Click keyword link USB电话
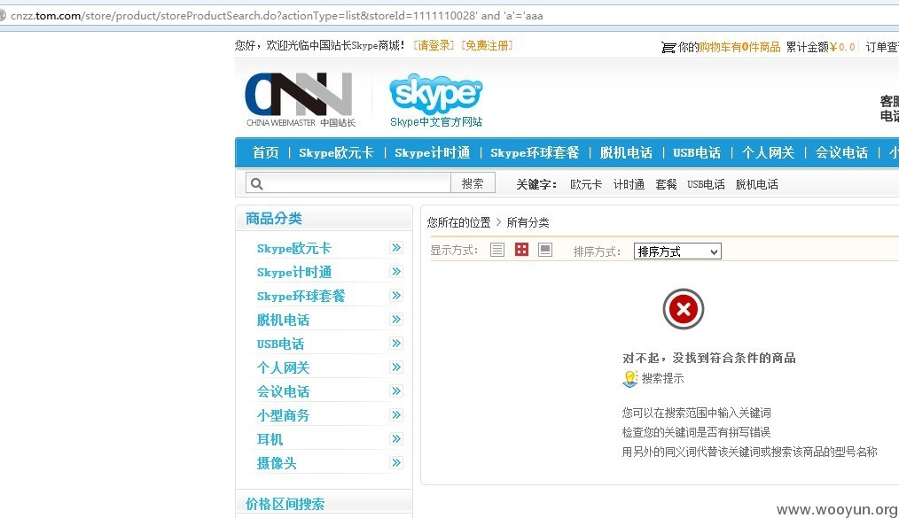 706,184
